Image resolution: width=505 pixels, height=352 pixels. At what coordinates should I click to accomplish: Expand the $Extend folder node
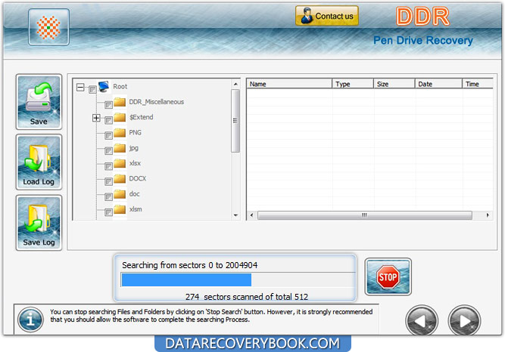click(96, 118)
